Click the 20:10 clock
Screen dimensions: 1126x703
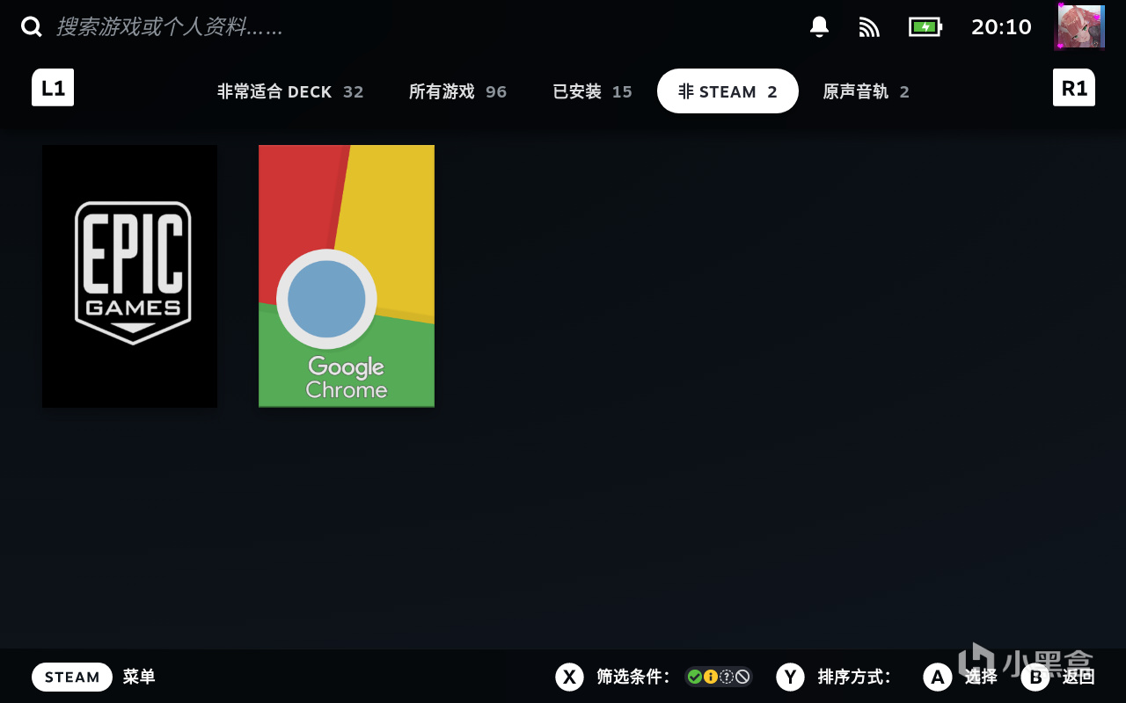pos(1001,27)
